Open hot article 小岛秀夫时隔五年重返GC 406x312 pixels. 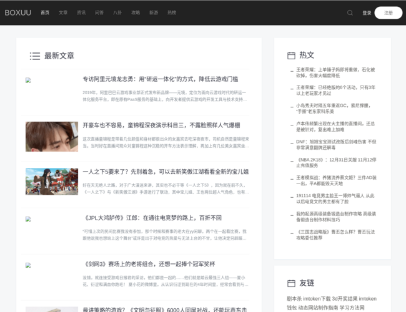point(334,109)
